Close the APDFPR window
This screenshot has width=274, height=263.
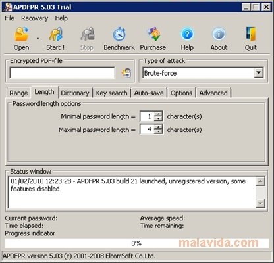[x=266, y=7]
